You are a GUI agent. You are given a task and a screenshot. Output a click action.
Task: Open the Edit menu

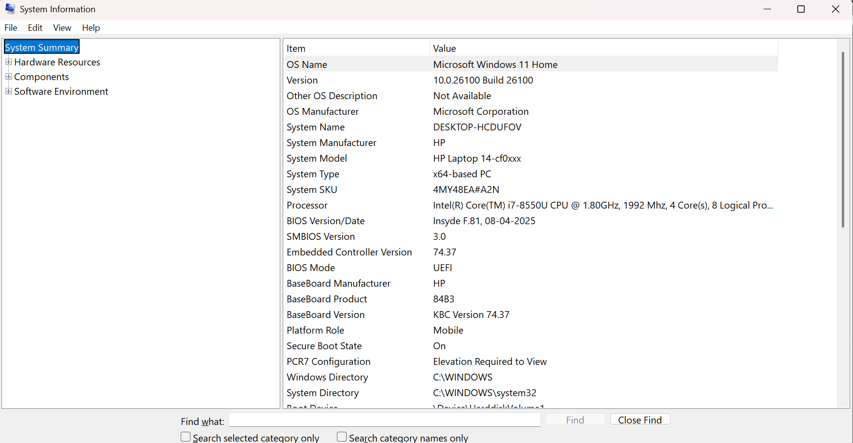click(35, 28)
